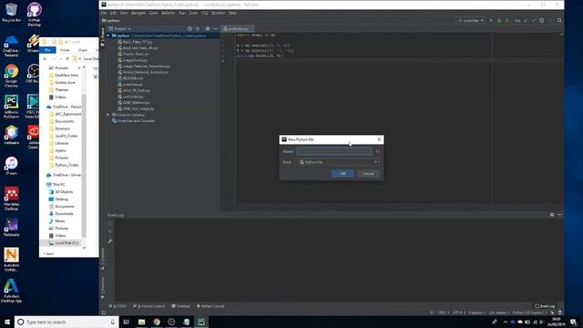Click the Task View icon on taskbar

(126, 322)
